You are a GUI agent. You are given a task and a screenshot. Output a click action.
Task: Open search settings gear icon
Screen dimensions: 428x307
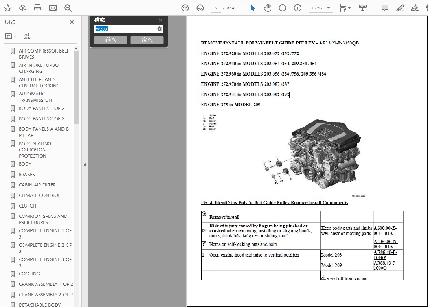[x=159, y=29]
